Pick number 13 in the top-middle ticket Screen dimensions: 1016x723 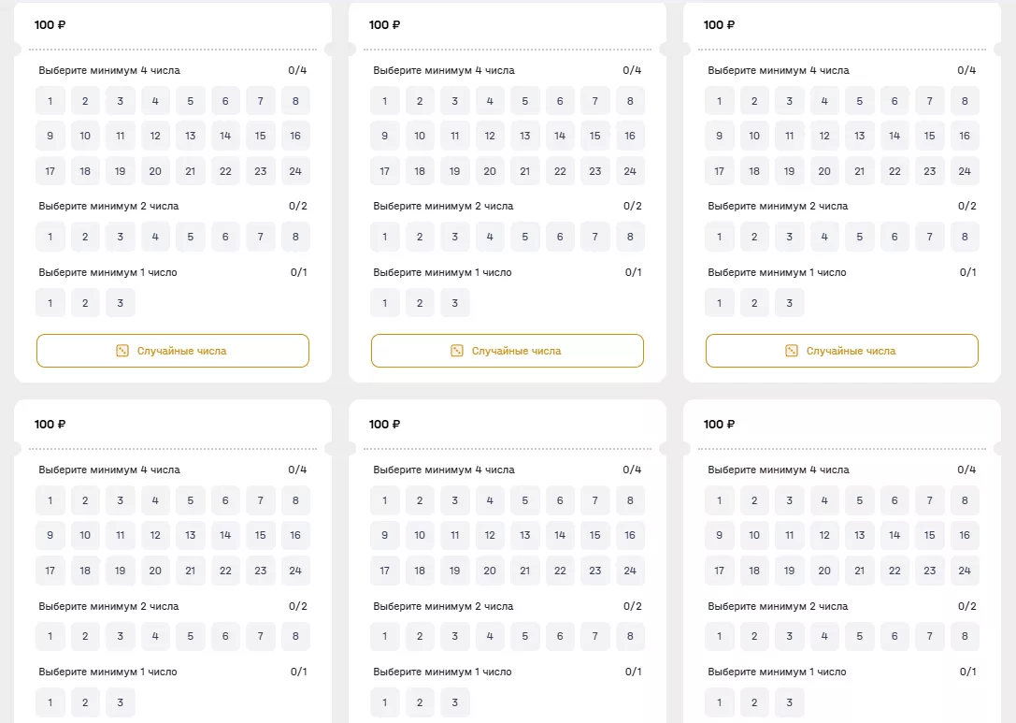click(525, 136)
